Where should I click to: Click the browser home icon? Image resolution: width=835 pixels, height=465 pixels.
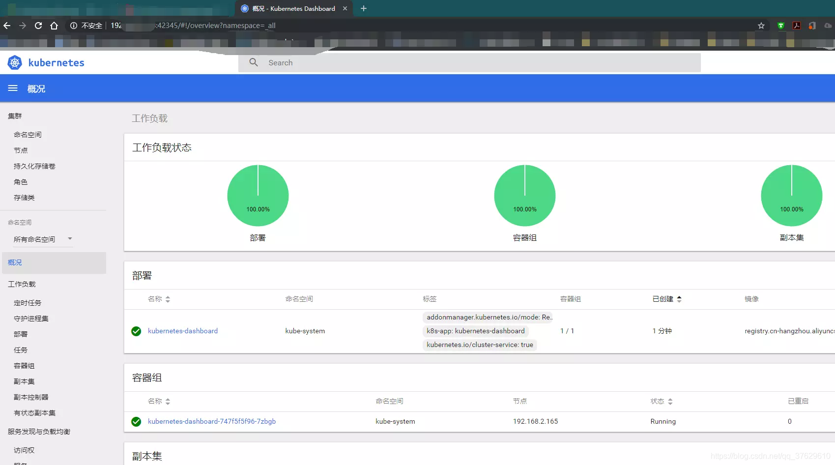pyautogui.click(x=54, y=26)
